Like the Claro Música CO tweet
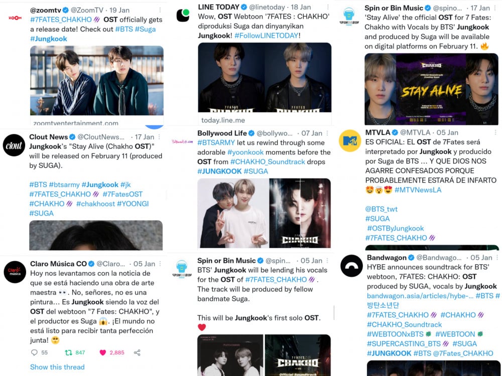The image size is (502, 376). coord(103,352)
